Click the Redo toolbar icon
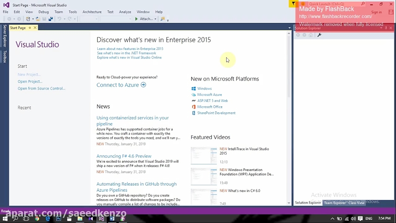396x223 pixels. tap(70, 19)
